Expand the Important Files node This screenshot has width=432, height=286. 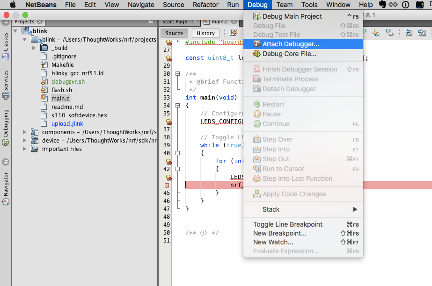(x=24, y=149)
